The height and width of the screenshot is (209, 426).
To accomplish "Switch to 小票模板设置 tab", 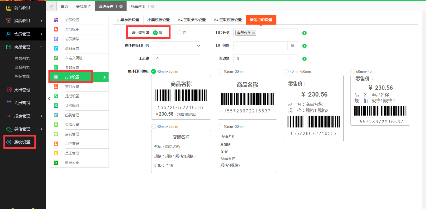I will pos(159,20).
